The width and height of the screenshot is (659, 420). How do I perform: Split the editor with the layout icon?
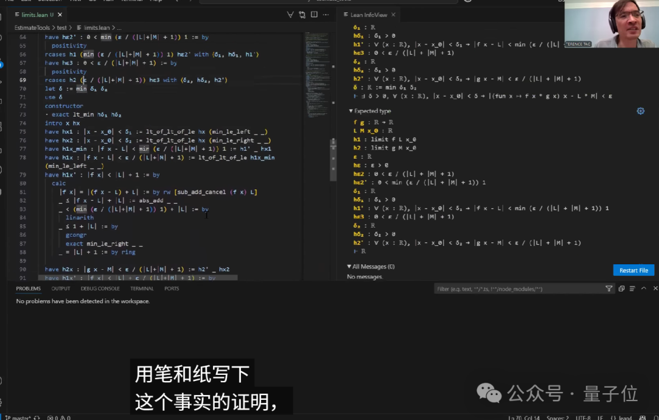(314, 15)
